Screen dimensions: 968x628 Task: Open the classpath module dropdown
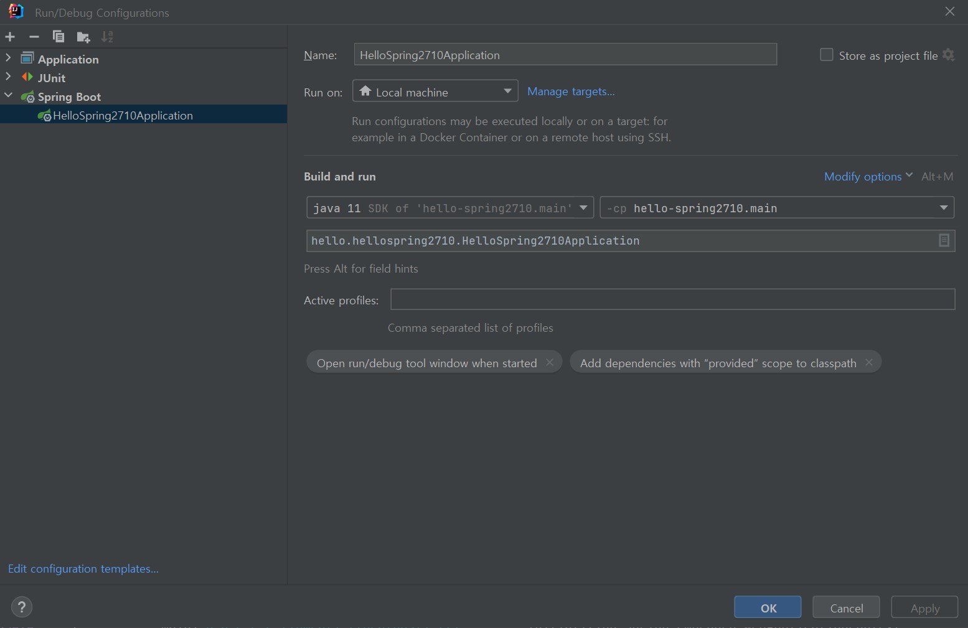click(x=944, y=207)
